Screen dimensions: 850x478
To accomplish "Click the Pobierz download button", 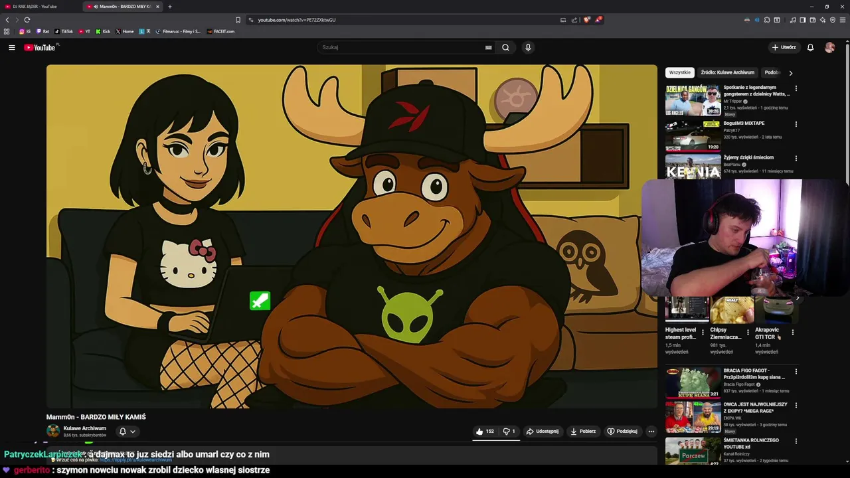I will (583, 432).
